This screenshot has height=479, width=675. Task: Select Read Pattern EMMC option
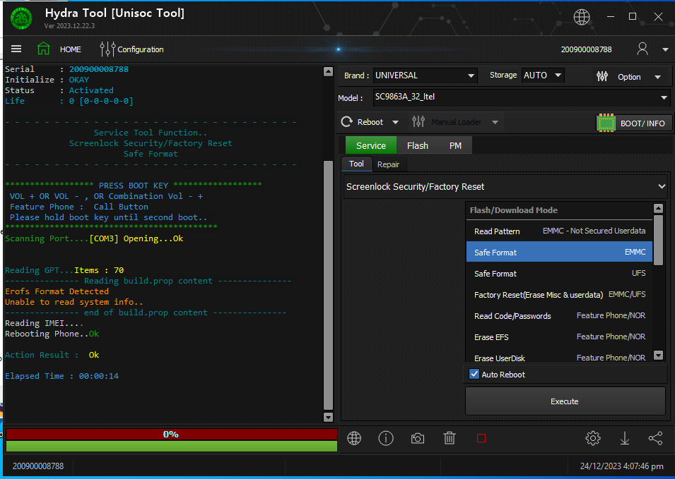559,231
